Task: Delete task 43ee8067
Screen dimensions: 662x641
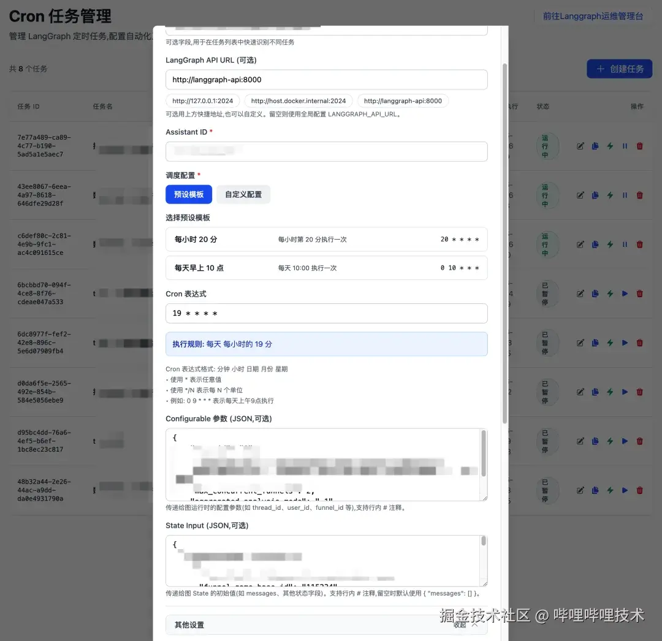Action: pos(639,195)
